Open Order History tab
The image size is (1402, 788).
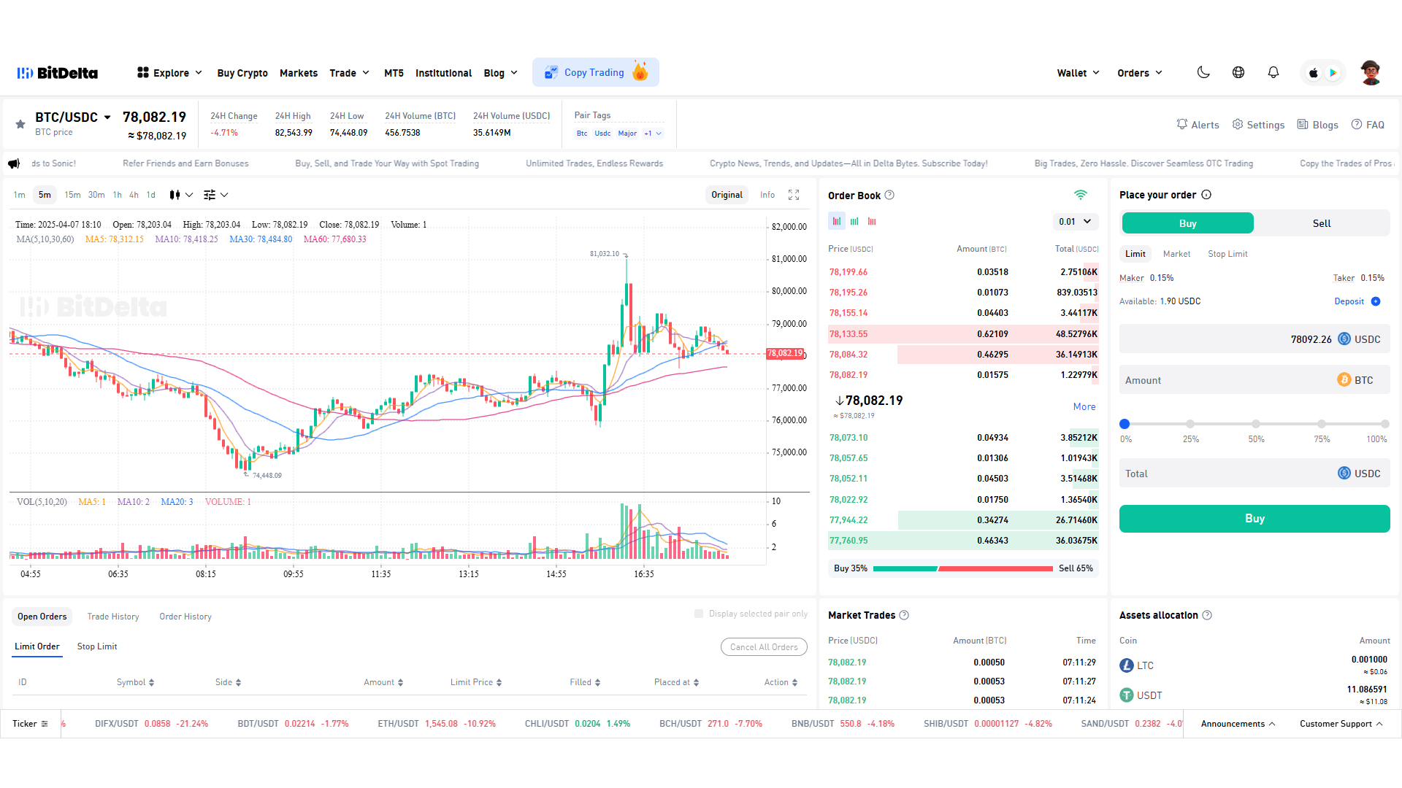pos(185,617)
